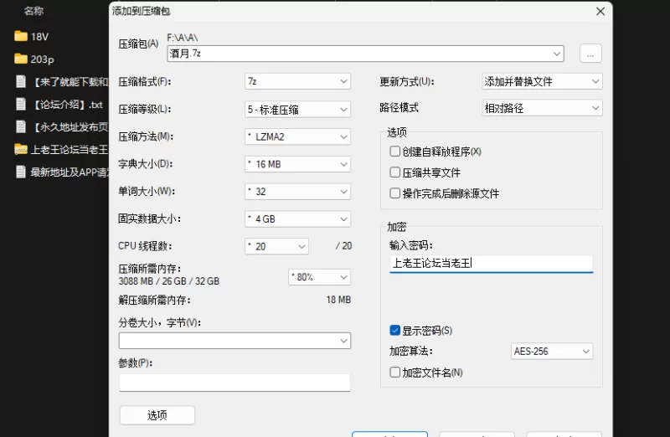Open 压缩等级 标准压缩 dropdown
The image size is (670, 437).
(x=297, y=110)
